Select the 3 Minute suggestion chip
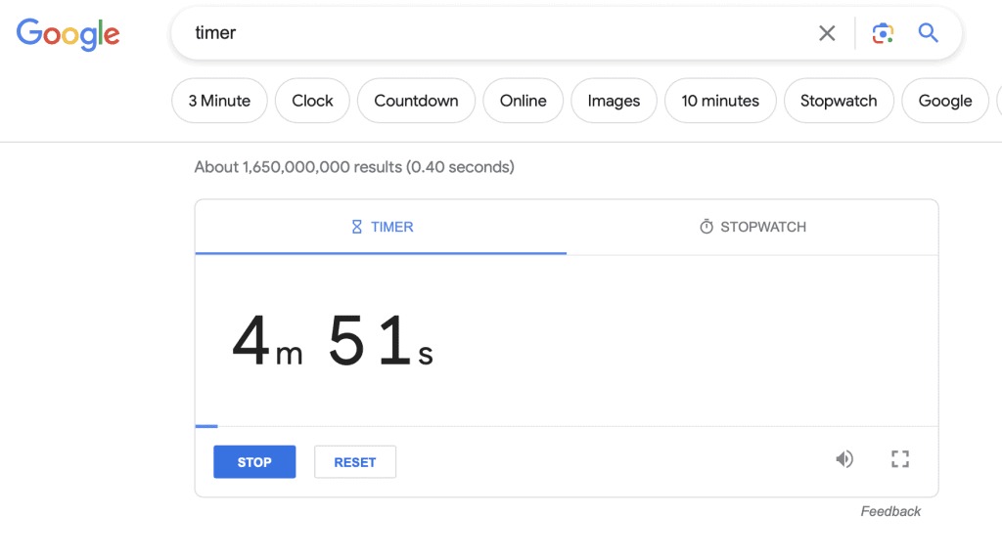The width and height of the screenshot is (1002, 556). 219,101
